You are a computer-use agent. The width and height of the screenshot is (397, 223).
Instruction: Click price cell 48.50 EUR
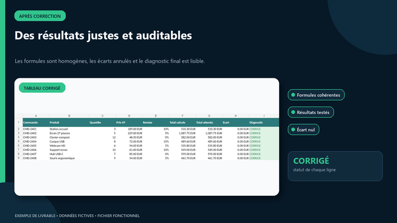129,137
